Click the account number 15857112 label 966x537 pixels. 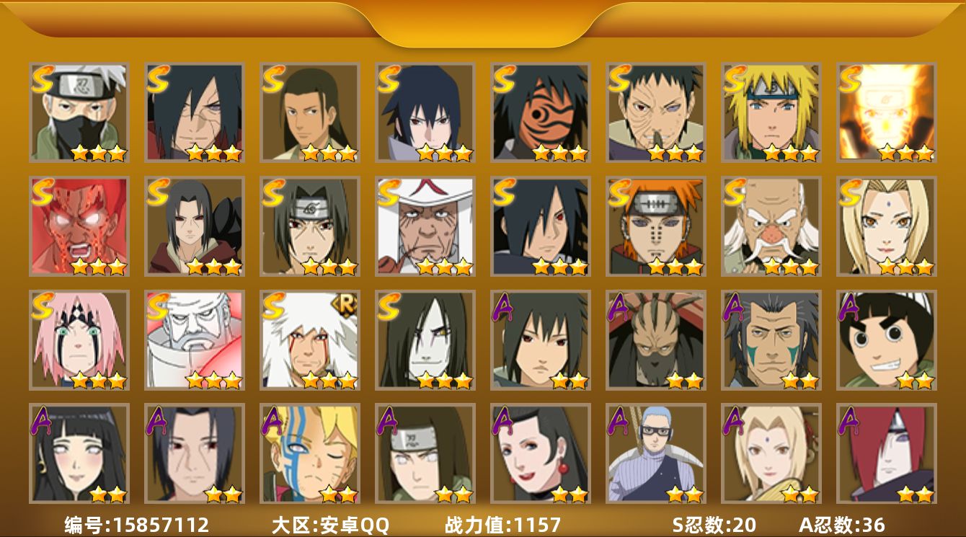[x=137, y=525]
